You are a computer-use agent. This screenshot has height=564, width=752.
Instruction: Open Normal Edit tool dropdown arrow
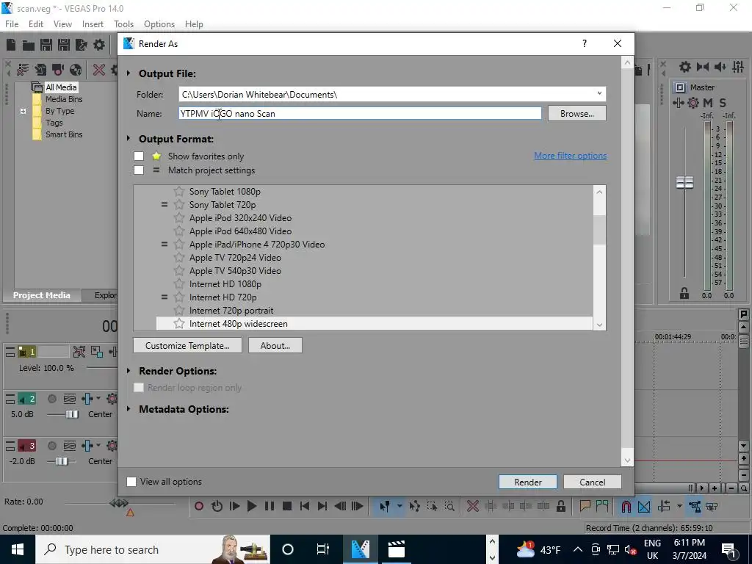[x=399, y=506]
